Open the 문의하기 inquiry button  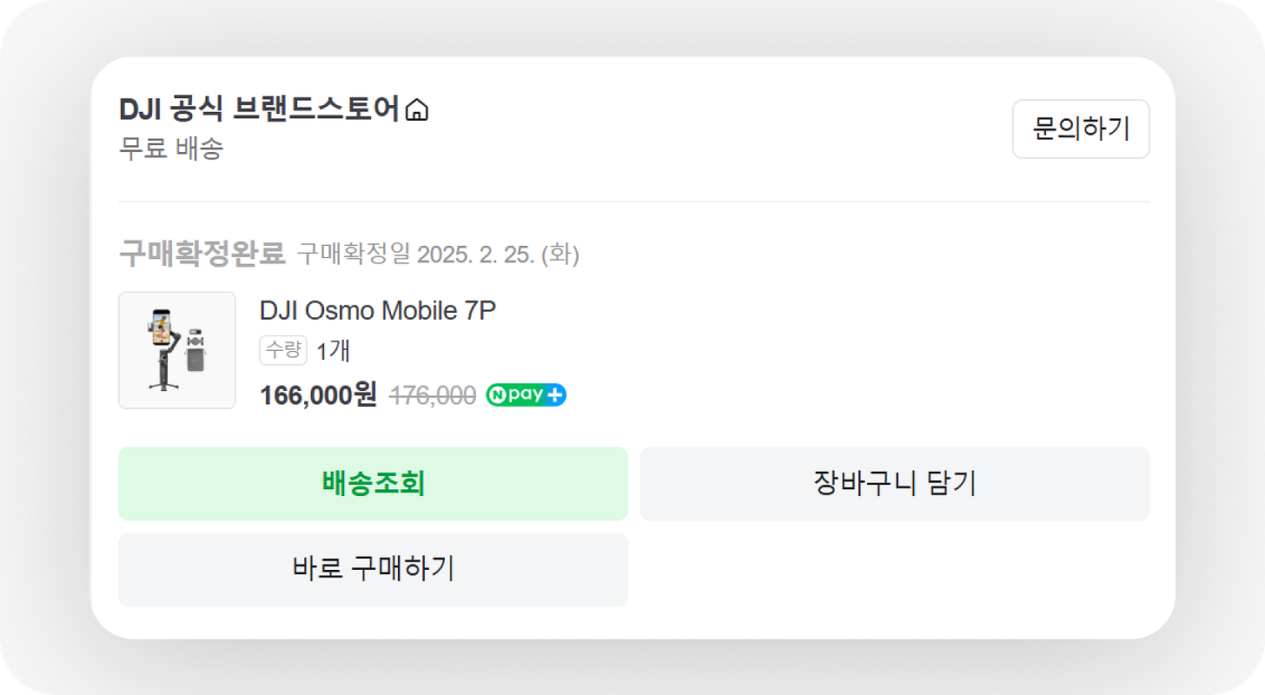1081,129
